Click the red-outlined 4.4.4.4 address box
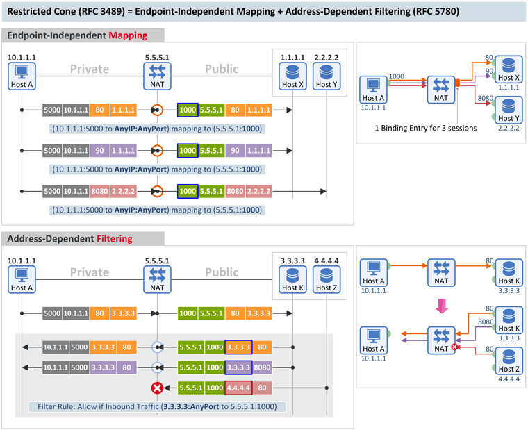This screenshot has height=430, width=528. [x=238, y=388]
